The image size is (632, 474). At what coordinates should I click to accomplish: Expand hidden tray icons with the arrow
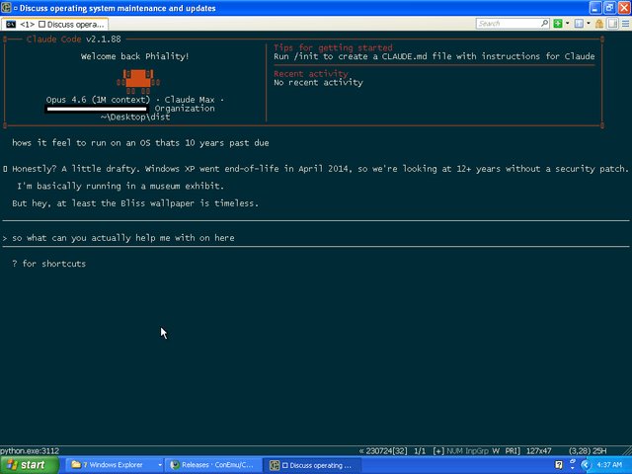pos(586,465)
